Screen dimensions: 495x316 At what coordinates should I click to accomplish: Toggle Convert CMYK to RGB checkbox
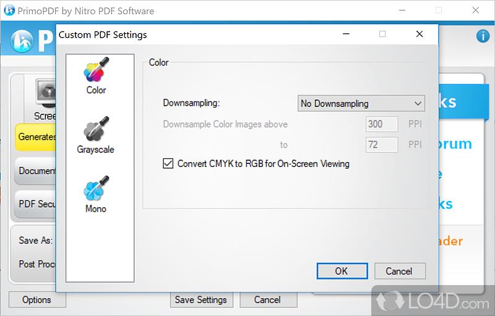click(168, 164)
